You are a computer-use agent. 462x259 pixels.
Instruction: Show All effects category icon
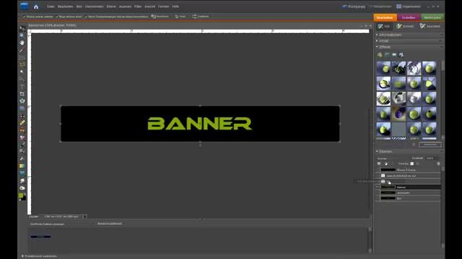[401, 55]
